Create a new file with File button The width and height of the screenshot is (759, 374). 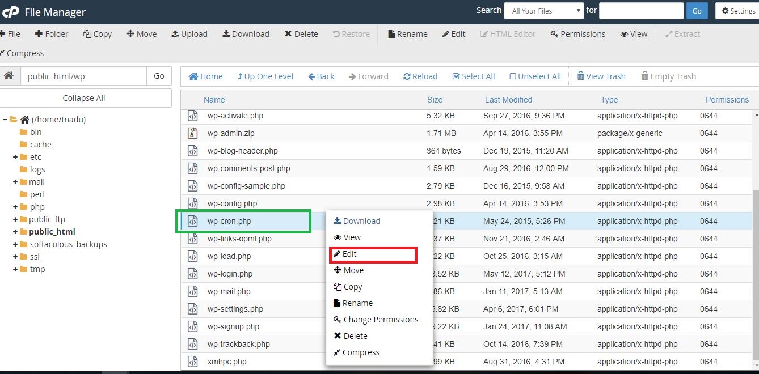click(x=10, y=34)
